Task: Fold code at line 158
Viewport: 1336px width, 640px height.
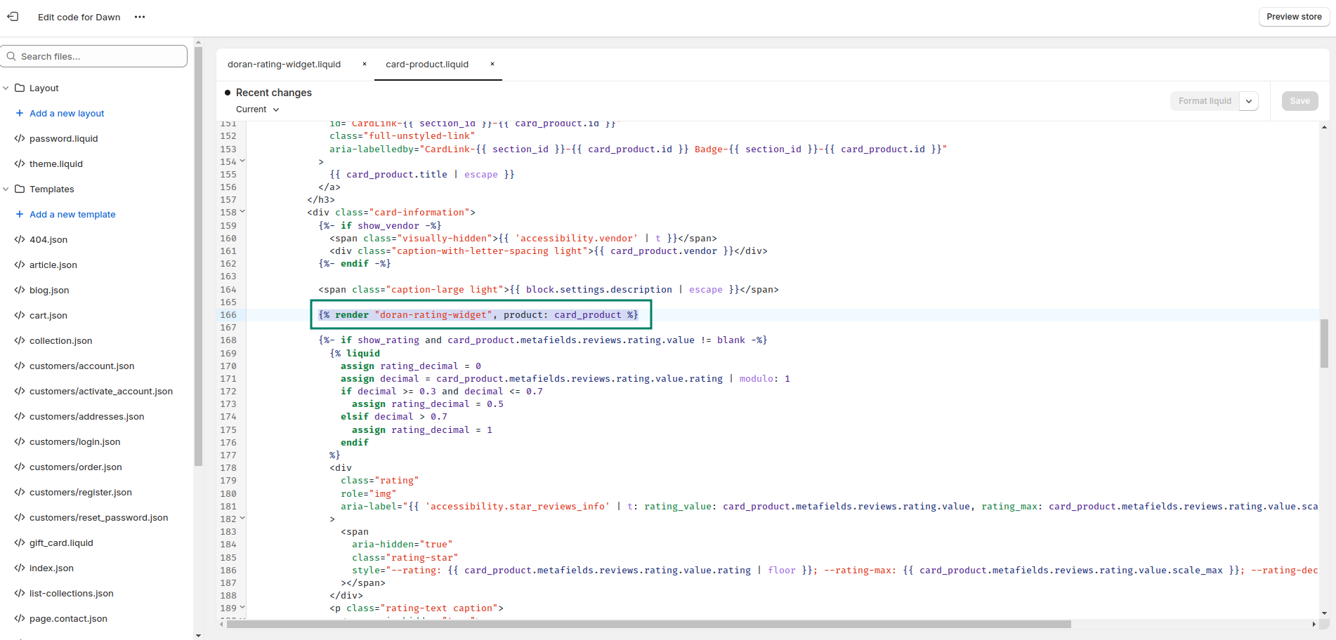Action: click(243, 212)
